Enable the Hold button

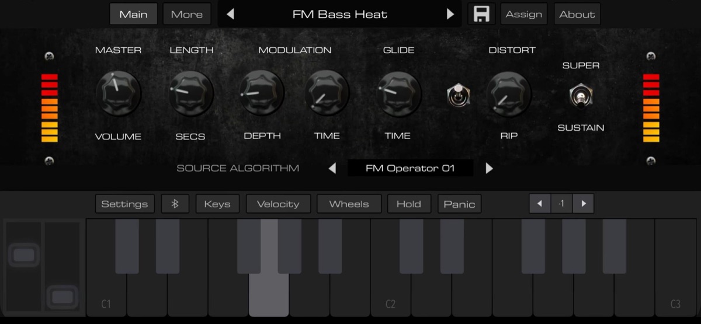(x=408, y=204)
